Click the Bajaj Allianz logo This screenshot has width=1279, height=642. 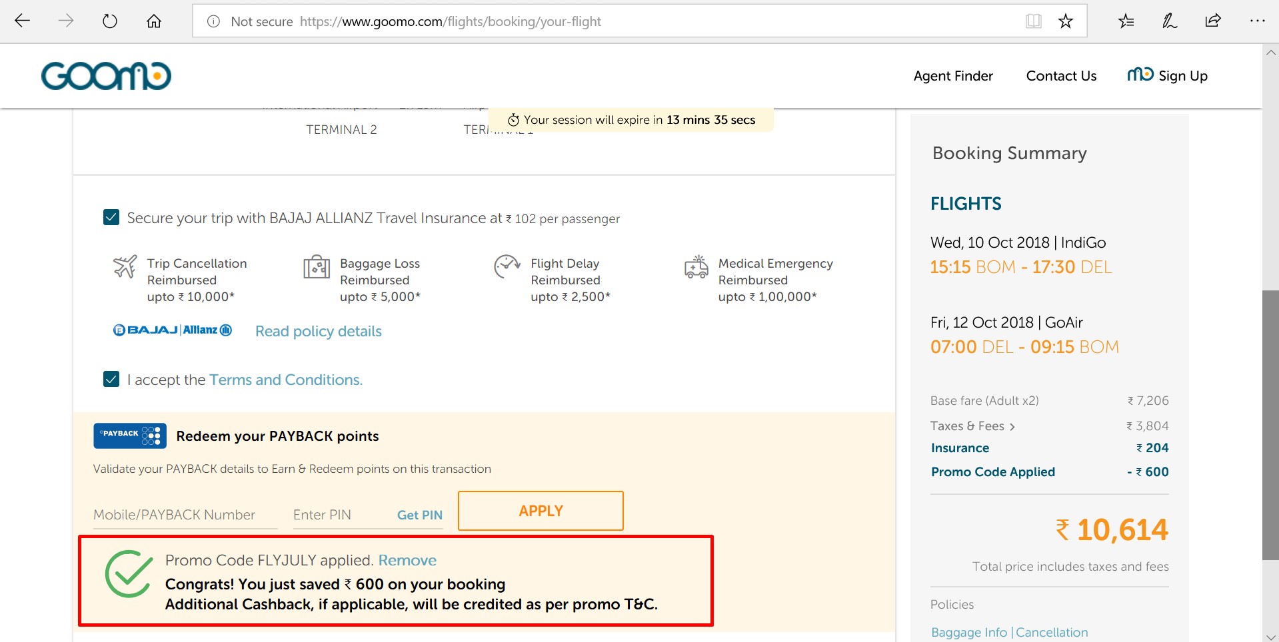pos(173,330)
